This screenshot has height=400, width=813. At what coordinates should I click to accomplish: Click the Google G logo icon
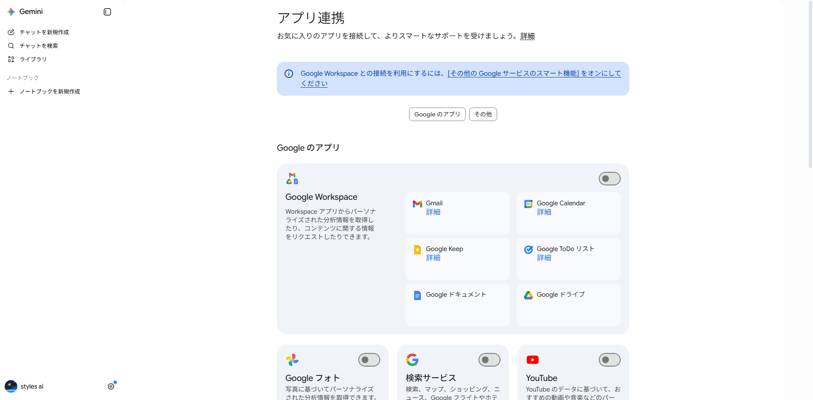pyautogui.click(x=412, y=360)
